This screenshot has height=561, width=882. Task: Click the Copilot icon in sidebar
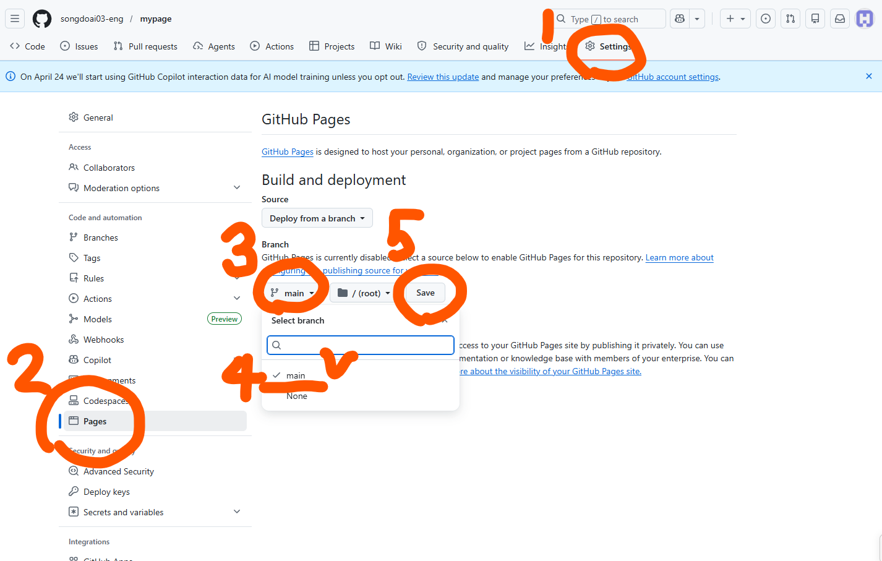coord(74,359)
